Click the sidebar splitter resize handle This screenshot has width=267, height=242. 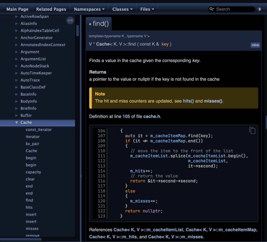click(81, 176)
